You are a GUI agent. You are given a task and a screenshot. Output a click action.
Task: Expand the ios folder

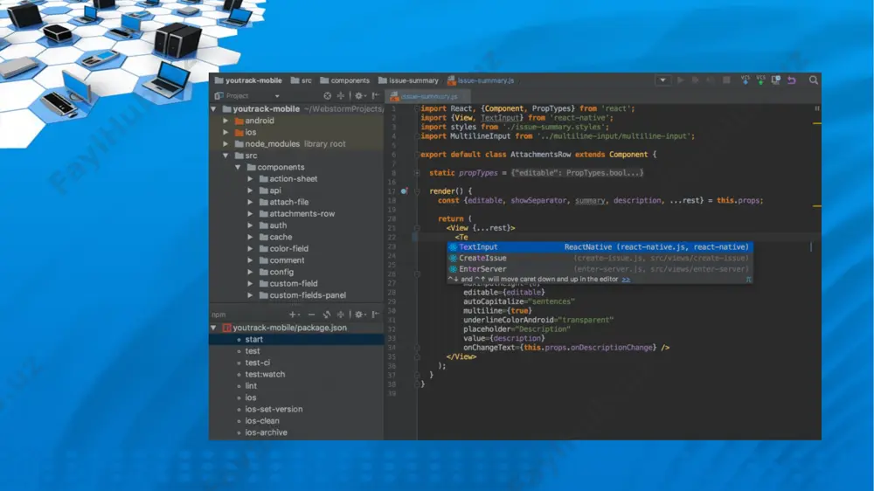pos(225,132)
